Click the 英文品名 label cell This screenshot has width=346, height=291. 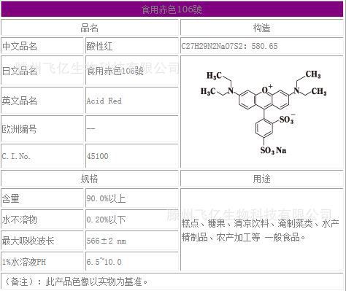click(42, 101)
